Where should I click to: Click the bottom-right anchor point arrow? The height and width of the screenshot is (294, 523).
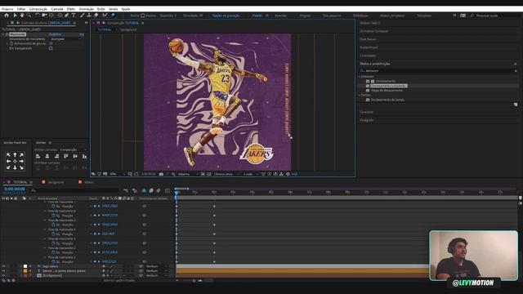pyautogui.click(x=21, y=167)
